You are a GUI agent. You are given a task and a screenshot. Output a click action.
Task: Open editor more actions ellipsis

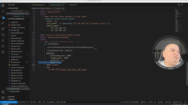tap(185, 5)
